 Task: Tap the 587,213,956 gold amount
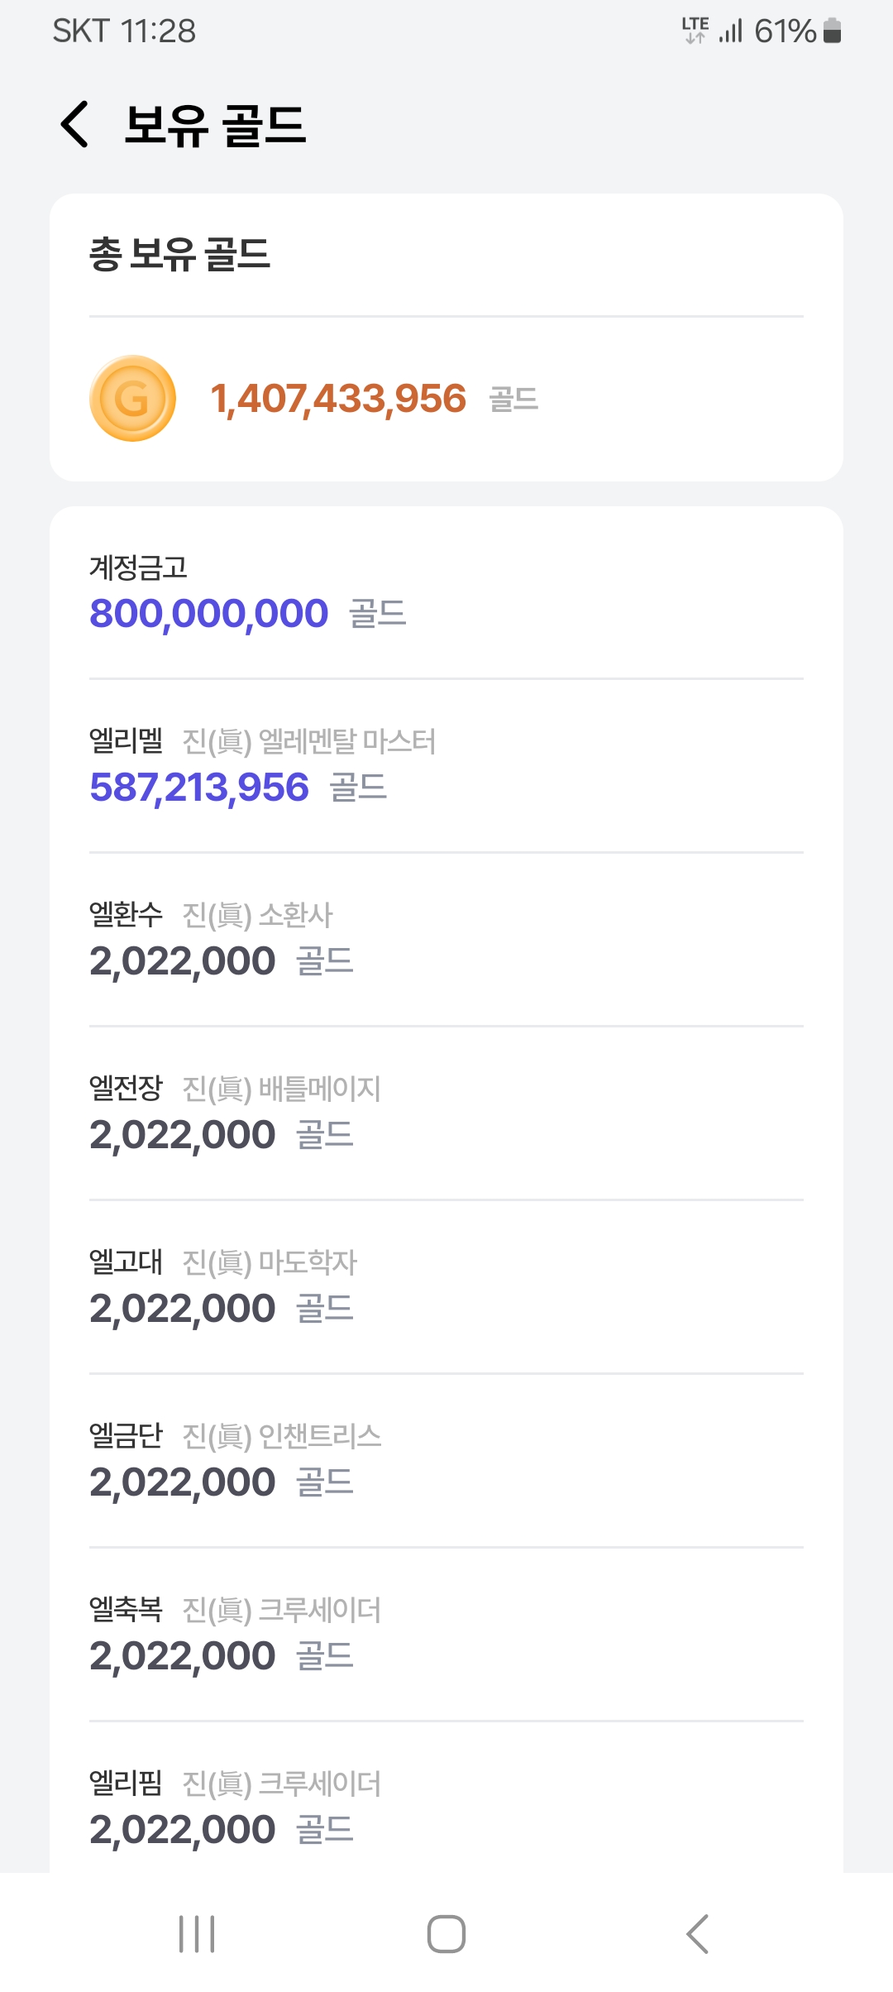(199, 788)
